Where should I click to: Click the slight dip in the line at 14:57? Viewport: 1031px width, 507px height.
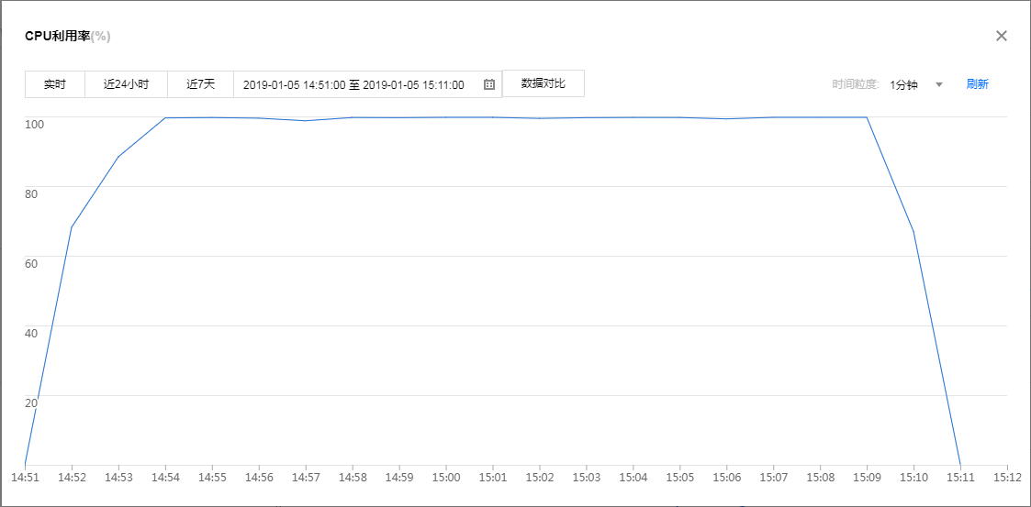click(306, 121)
